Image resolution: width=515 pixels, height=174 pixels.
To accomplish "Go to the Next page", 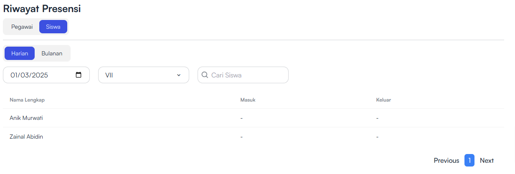I will tap(487, 160).
